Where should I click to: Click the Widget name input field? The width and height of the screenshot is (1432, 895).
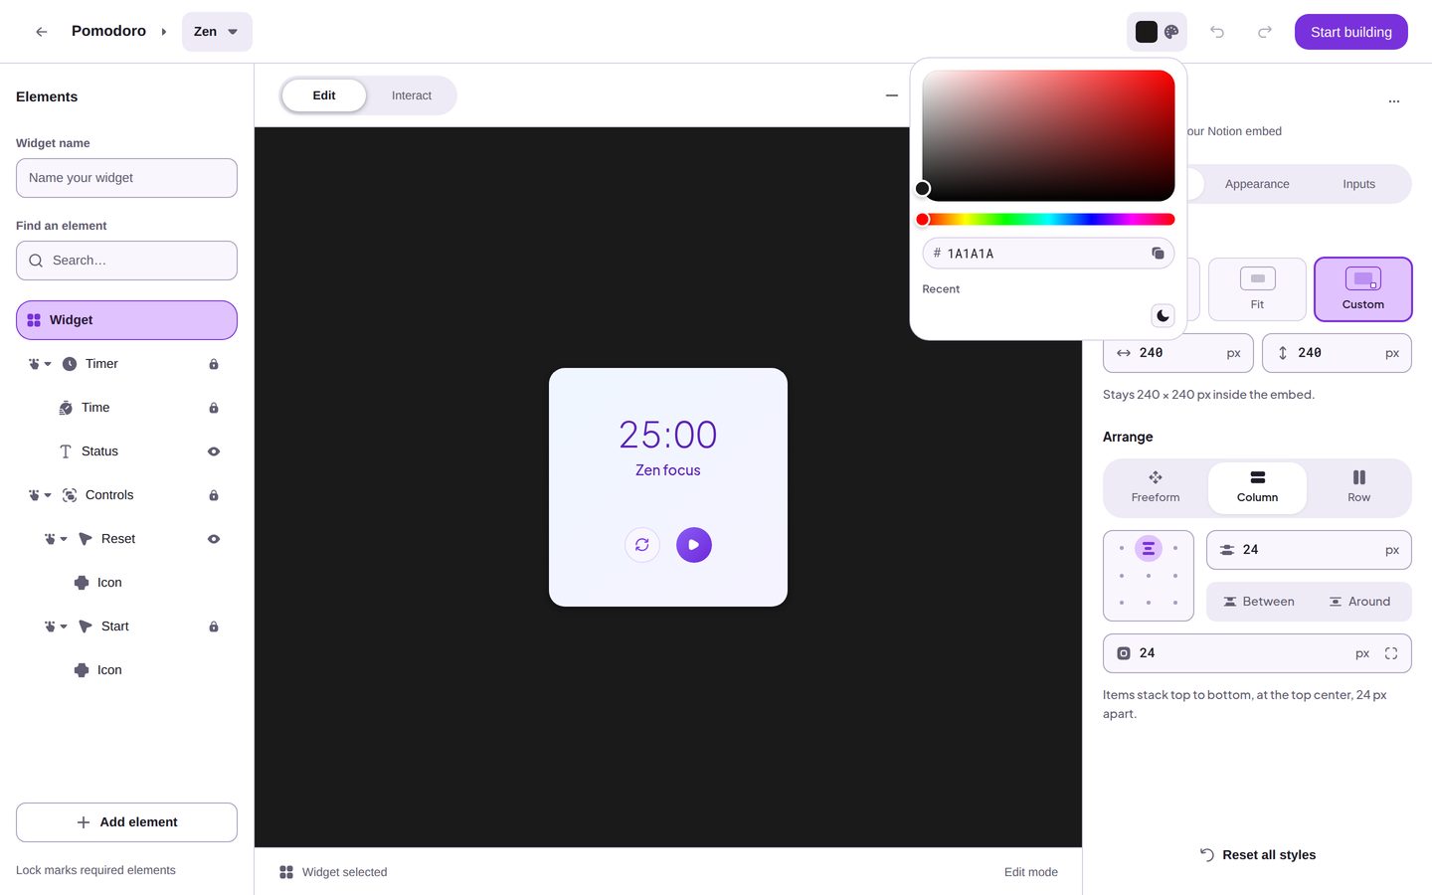(126, 178)
